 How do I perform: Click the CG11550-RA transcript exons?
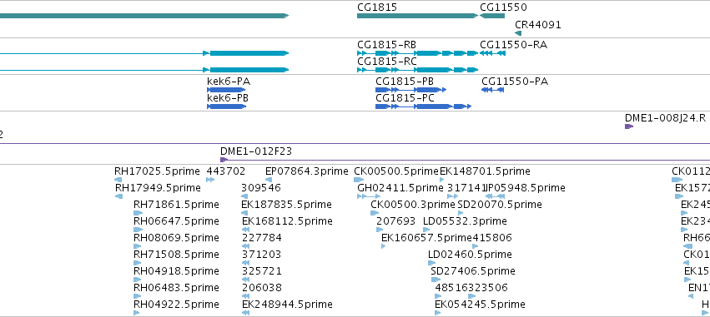(492, 53)
